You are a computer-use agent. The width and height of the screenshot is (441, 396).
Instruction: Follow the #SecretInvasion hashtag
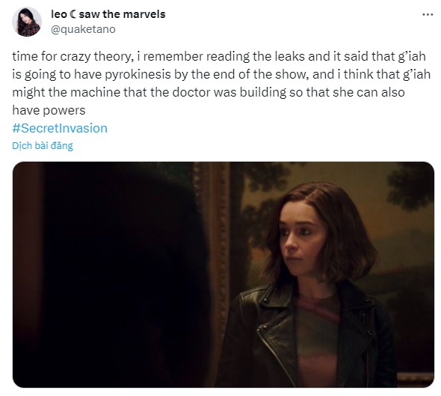point(60,128)
